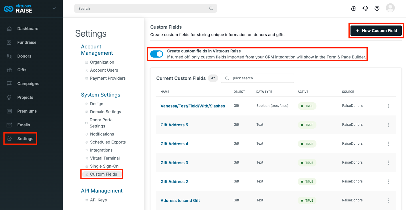Open the support headset icon
Image resolution: width=406 pixels, height=210 pixels.
(365, 8)
